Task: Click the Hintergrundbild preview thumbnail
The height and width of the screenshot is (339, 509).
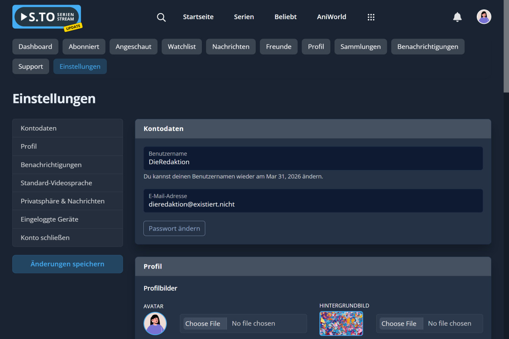Action: click(x=341, y=323)
